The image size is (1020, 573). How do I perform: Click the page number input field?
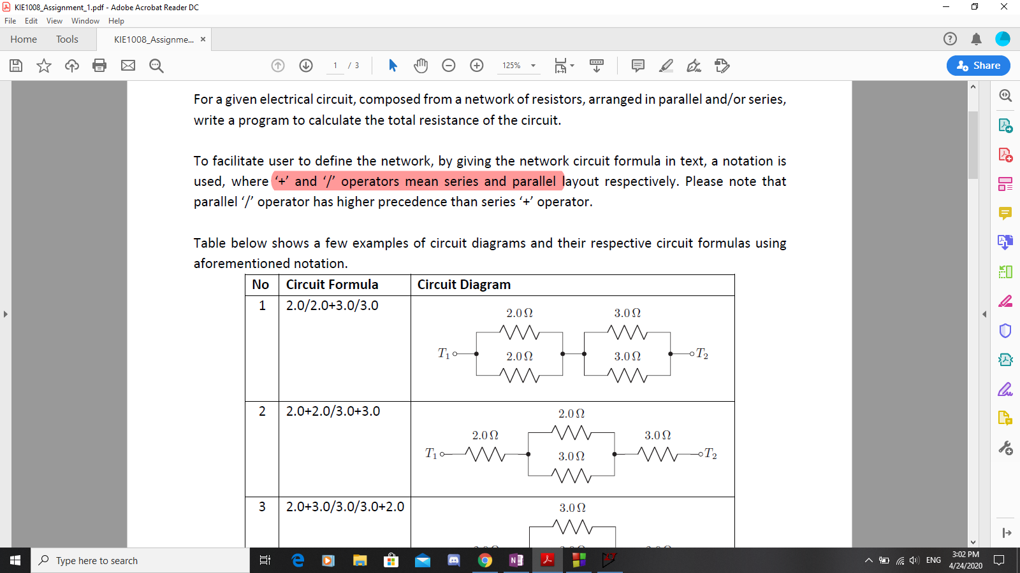pos(335,66)
